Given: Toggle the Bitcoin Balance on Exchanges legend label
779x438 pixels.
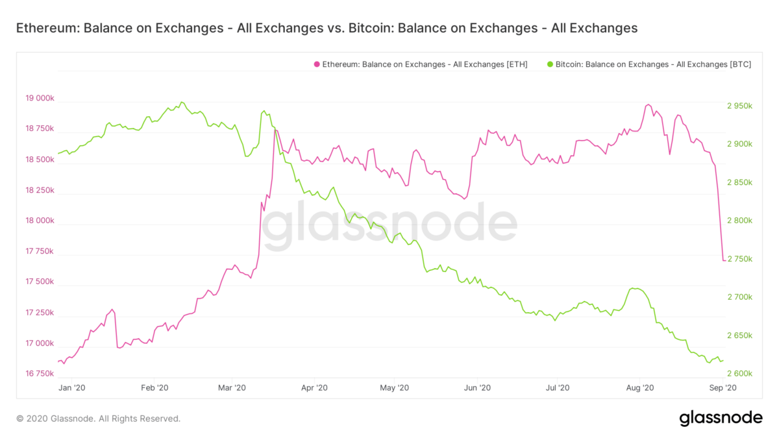Looking at the screenshot, I should point(653,65).
